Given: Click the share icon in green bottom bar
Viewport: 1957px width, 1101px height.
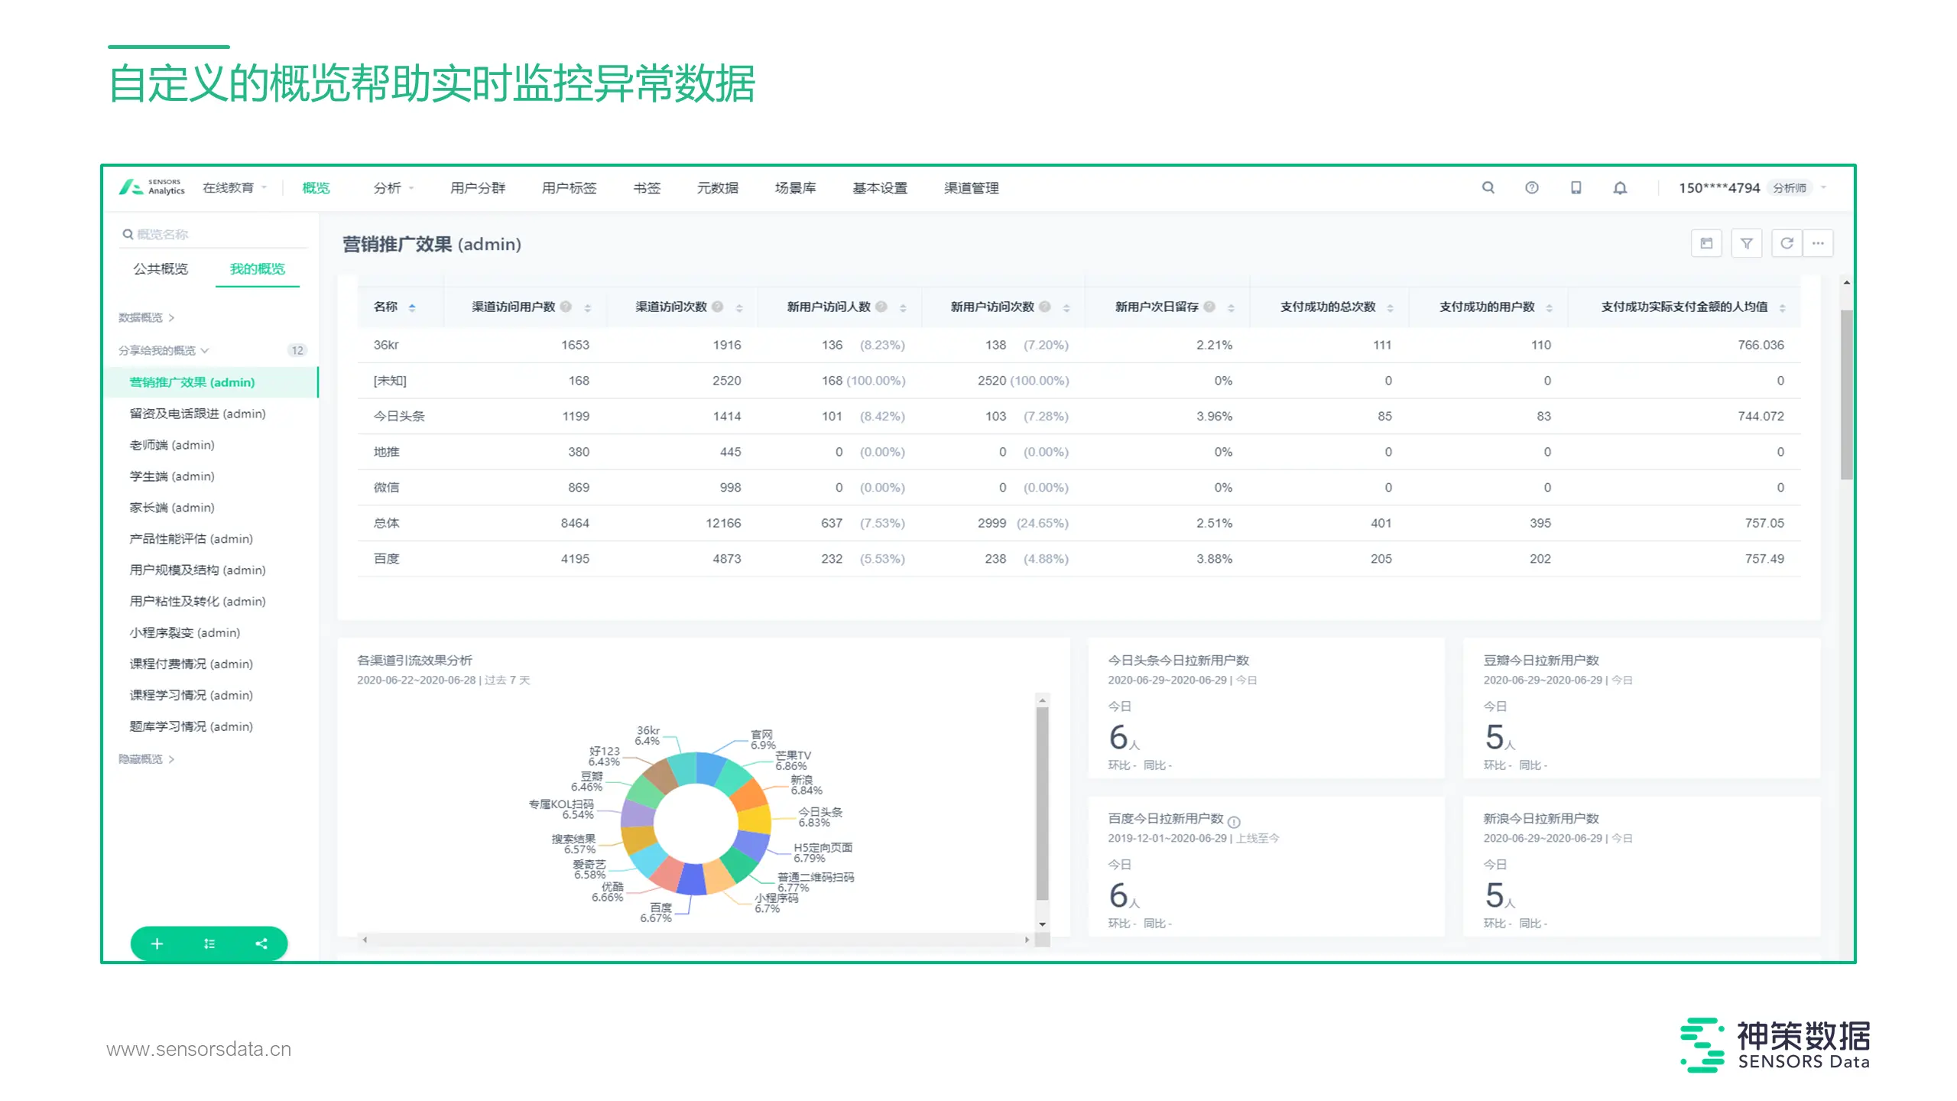Looking at the screenshot, I should [x=261, y=943].
